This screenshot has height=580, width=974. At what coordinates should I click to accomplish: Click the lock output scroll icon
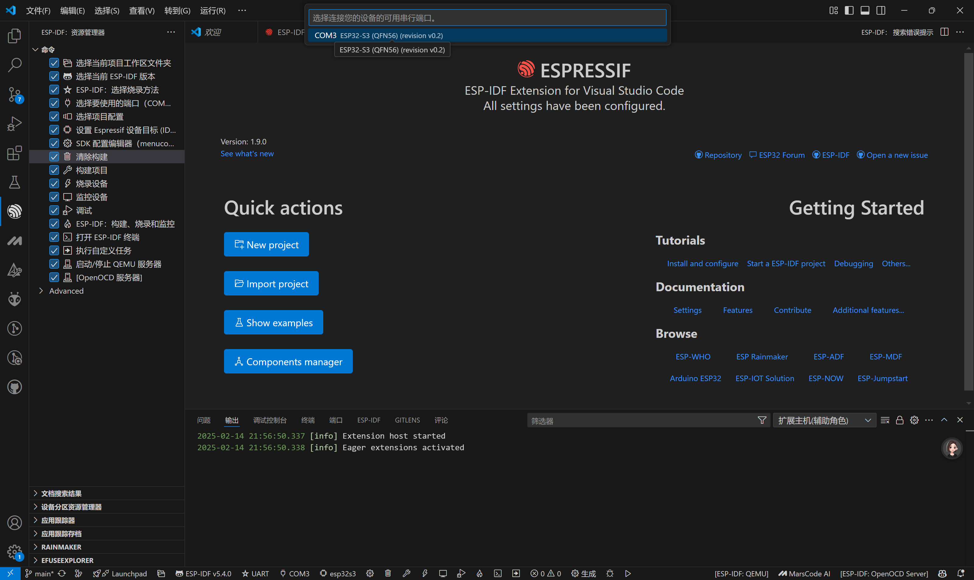(899, 420)
